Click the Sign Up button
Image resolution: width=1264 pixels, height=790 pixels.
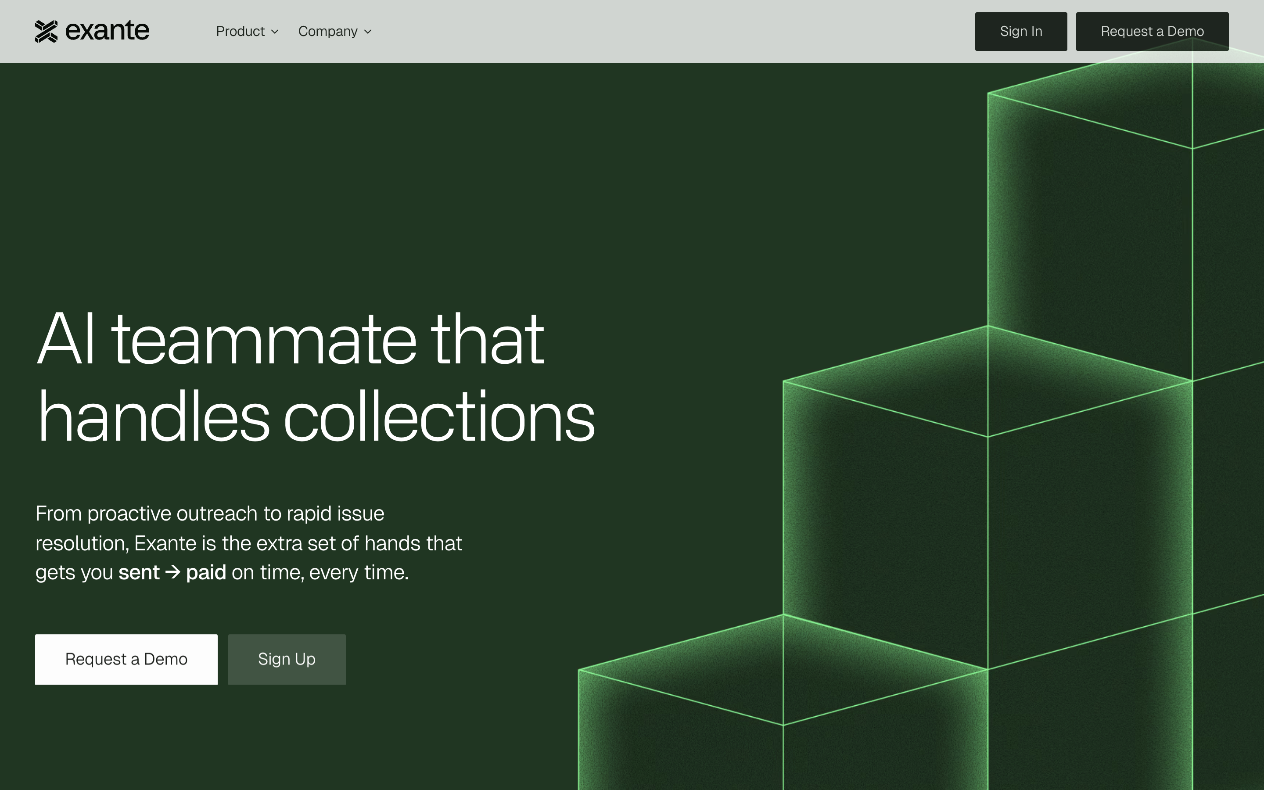(287, 659)
